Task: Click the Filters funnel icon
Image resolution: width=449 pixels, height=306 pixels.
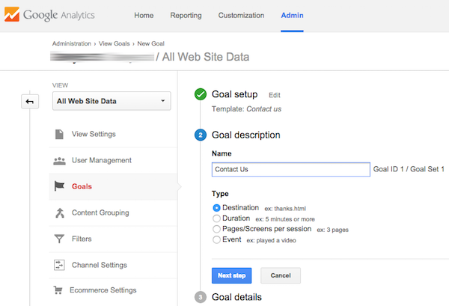Action: pos(59,239)
